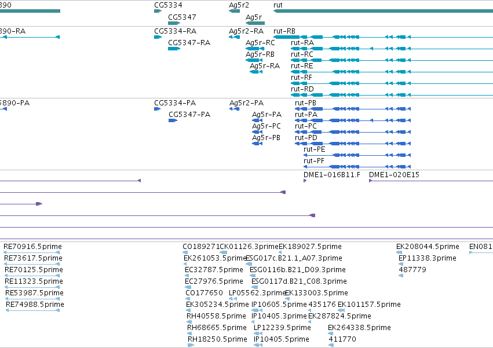The image size is (493, 348).
Task: Click the RE11323.5prime EST label
Action: tap(34, 281)
